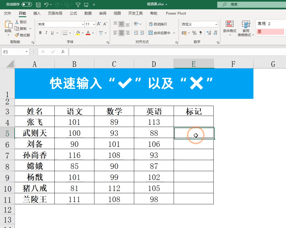Open the merge options dropdown arrow
This screenshot has height=228, width=286.
(x=174, y=33)
